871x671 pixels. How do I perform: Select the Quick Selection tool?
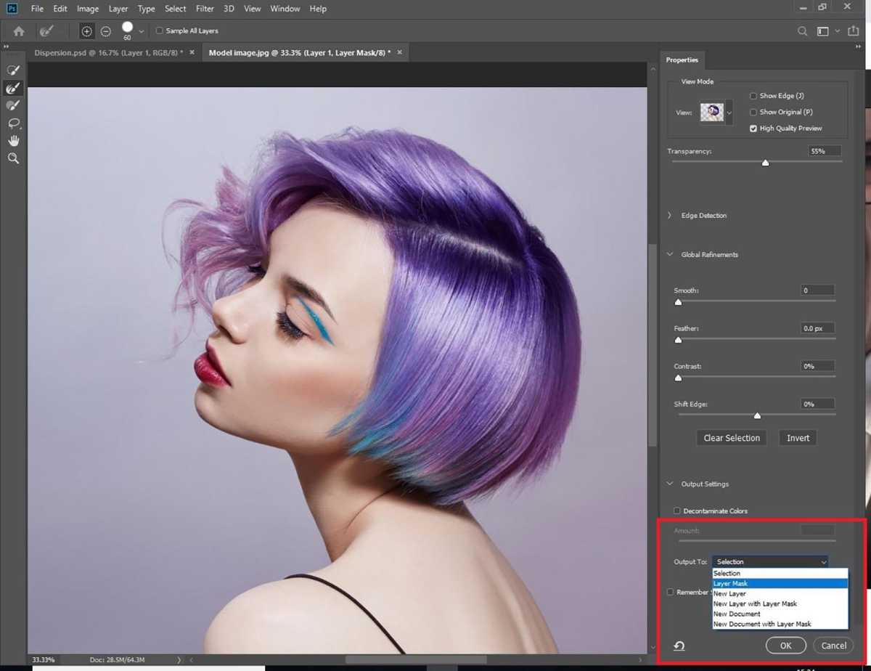[13, 70]
